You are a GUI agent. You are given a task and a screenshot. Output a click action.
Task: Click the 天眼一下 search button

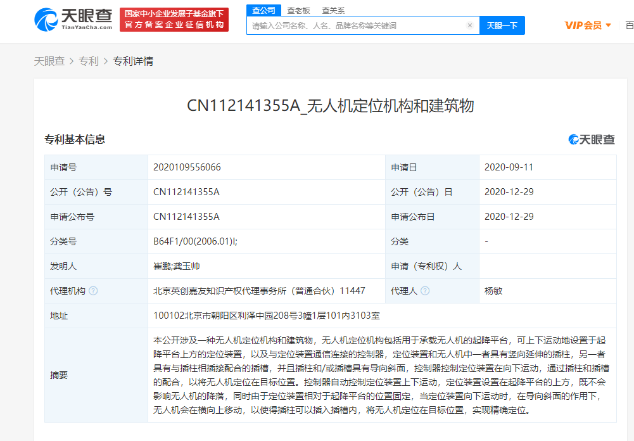click(x=502, y=25)
